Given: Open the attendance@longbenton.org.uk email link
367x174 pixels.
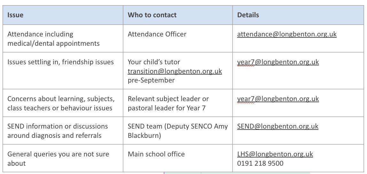Looking at the screenshot, I should tap(286, 34).
